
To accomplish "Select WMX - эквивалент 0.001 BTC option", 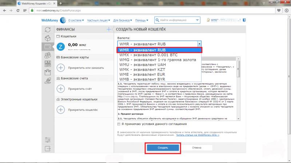I will 159,55.
